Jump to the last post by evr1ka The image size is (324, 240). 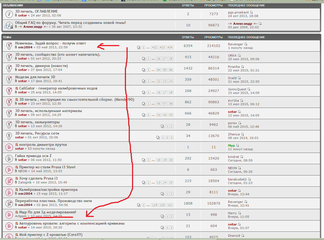click(x=241, y=101)
